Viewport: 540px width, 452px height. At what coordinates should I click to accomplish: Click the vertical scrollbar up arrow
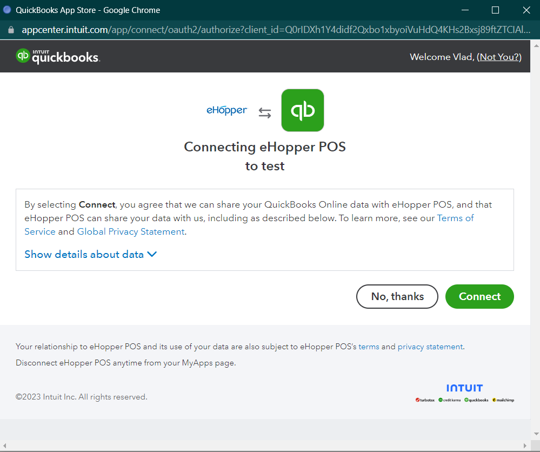536,45
